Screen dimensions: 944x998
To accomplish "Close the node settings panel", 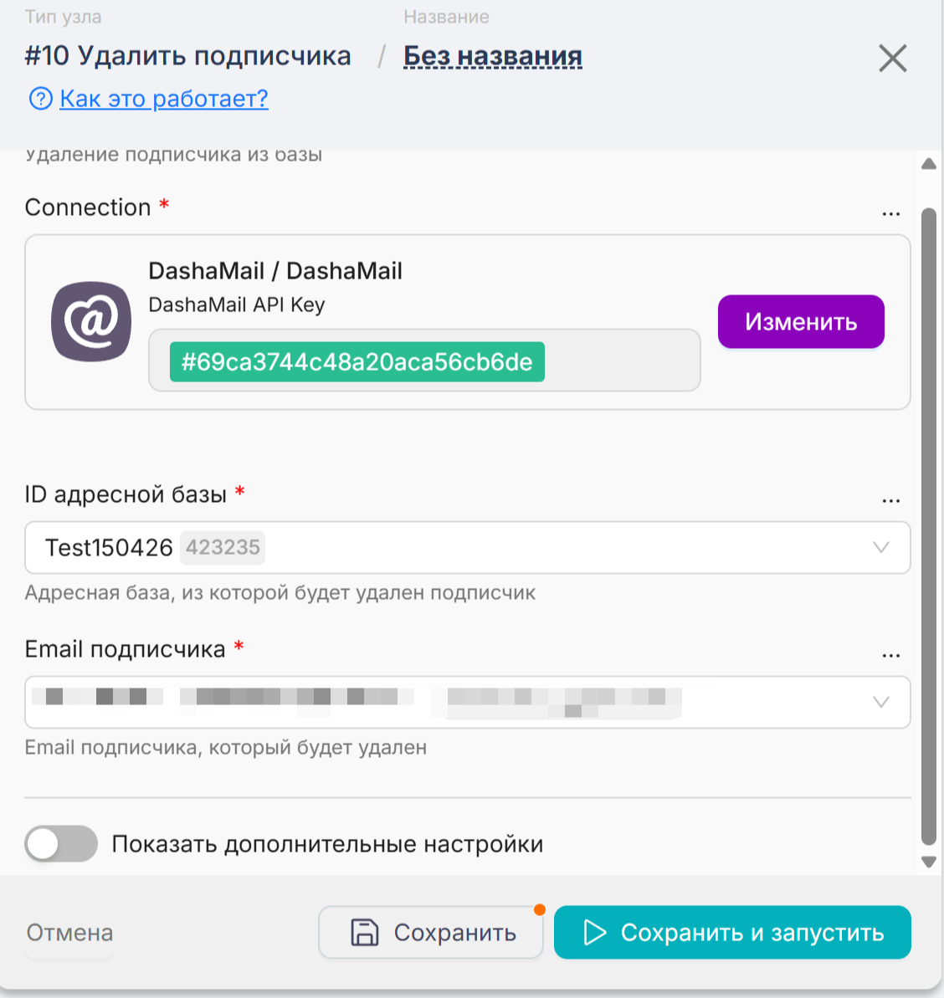I will click(892, 59).
